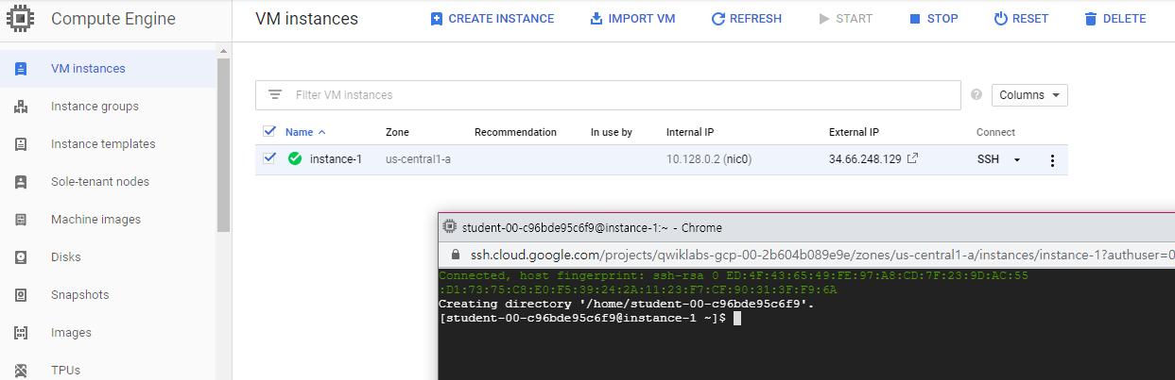Open the Columns dropdown
Image resolution: width=1175 pixels, height=380 pixels.
coord(1029,95)
